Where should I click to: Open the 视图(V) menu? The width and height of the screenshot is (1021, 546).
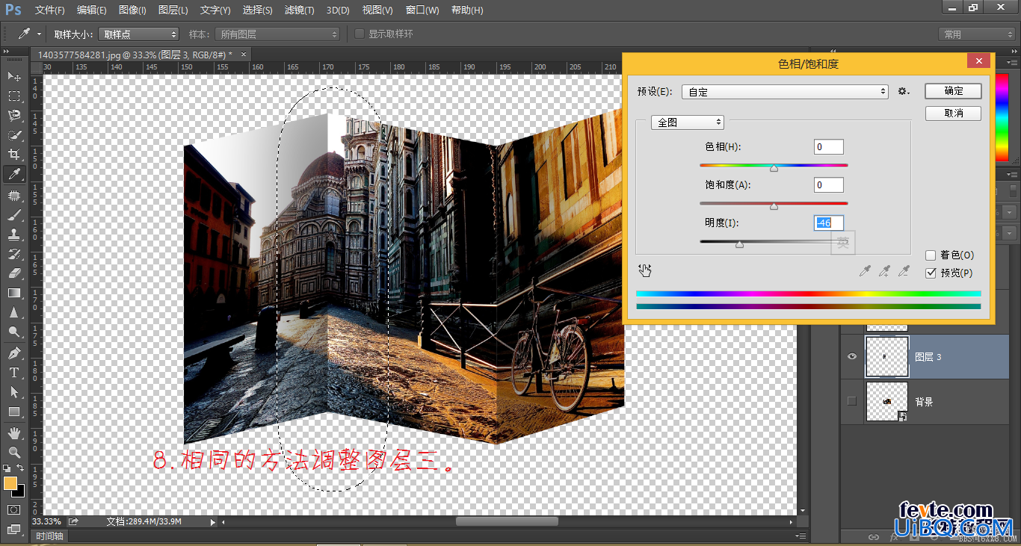click(377, 10)
